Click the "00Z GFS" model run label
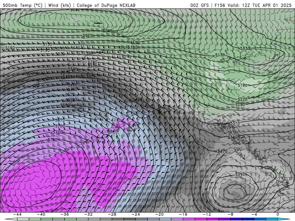 coord(199,5)
